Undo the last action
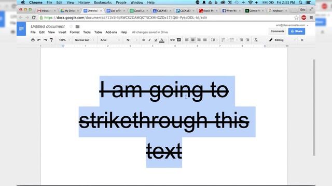Screen dimensions: 332x186 click(39, 40)
